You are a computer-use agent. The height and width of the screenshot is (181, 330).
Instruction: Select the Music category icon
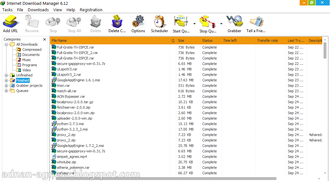[x=19, y=60]
